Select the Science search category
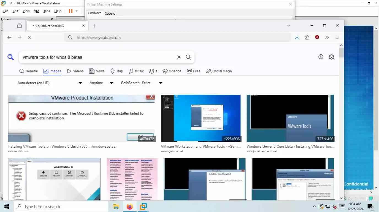Image resolution: width=379 pixels, height=212 pixels. [172, 71]
